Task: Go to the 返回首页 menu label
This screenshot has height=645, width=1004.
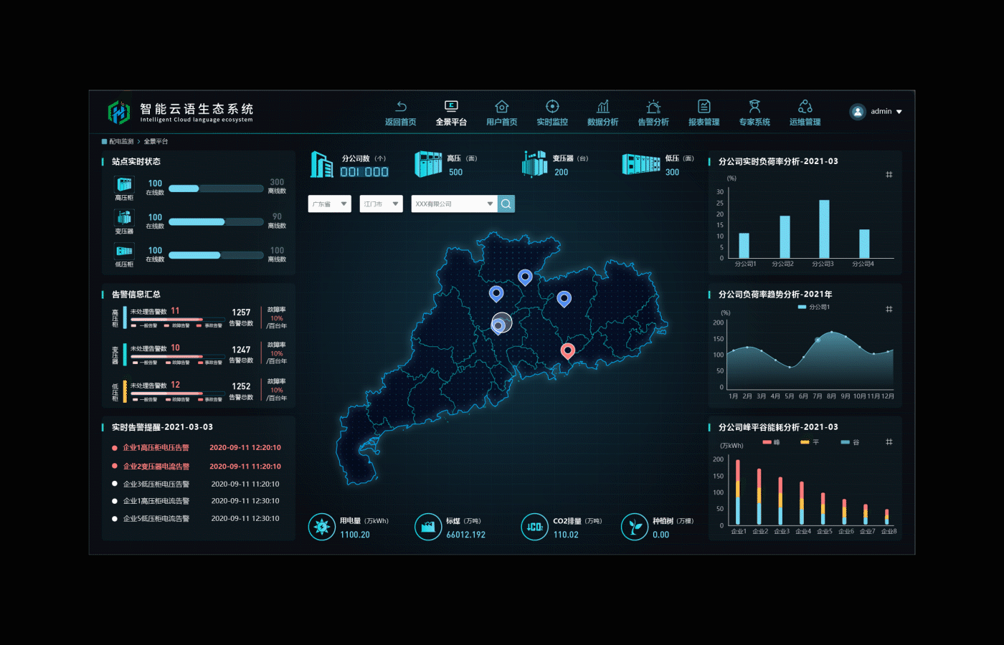Action: (x=401, y=123)
